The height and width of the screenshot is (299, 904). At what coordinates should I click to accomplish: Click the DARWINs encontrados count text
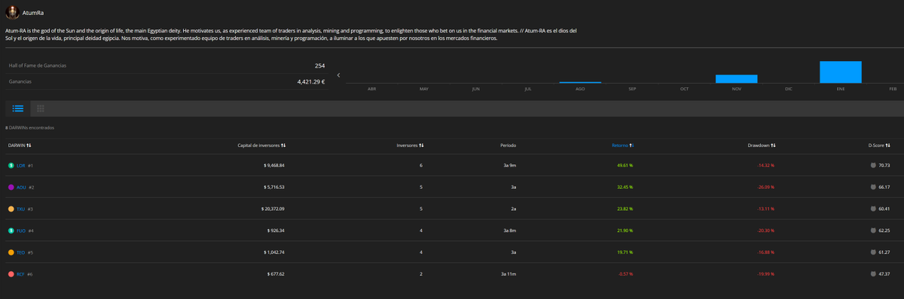pyautogui.click(x=29, y=127)
